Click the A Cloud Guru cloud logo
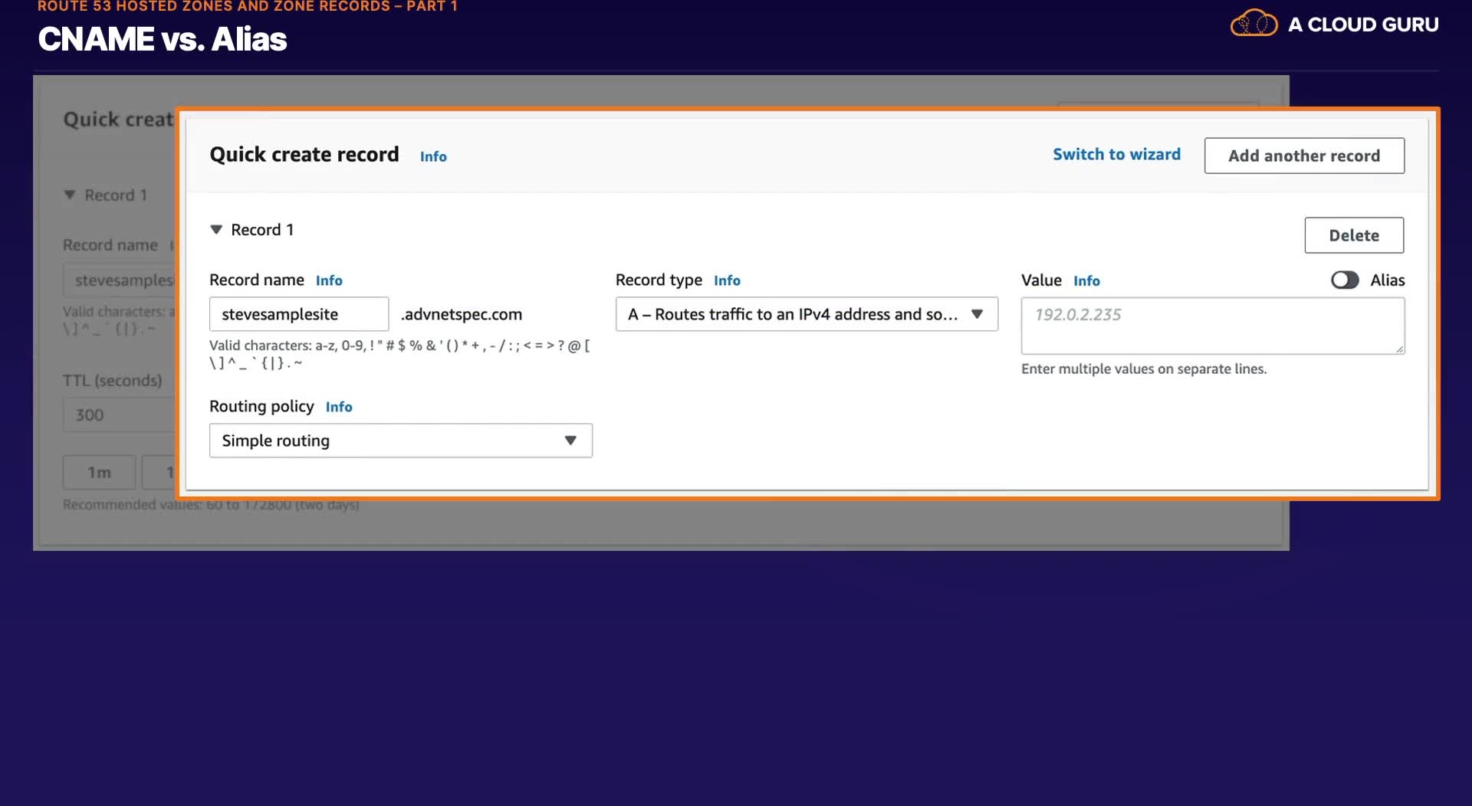Screen dimensions: 1472x806 click(x=1254, y=24)
